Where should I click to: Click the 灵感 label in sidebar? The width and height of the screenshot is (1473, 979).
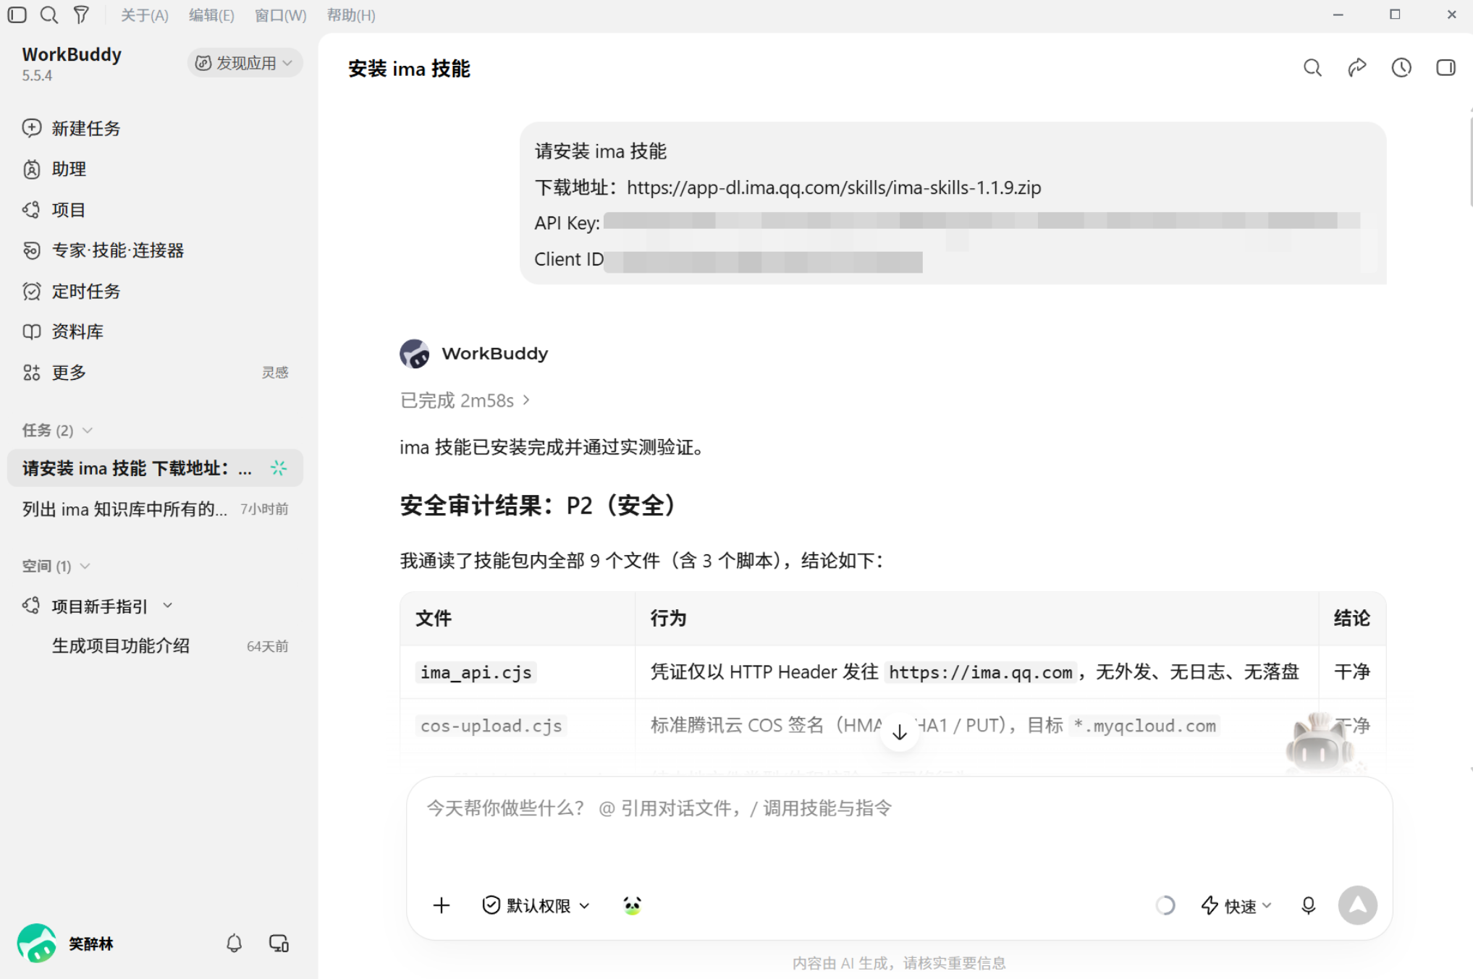275,373
